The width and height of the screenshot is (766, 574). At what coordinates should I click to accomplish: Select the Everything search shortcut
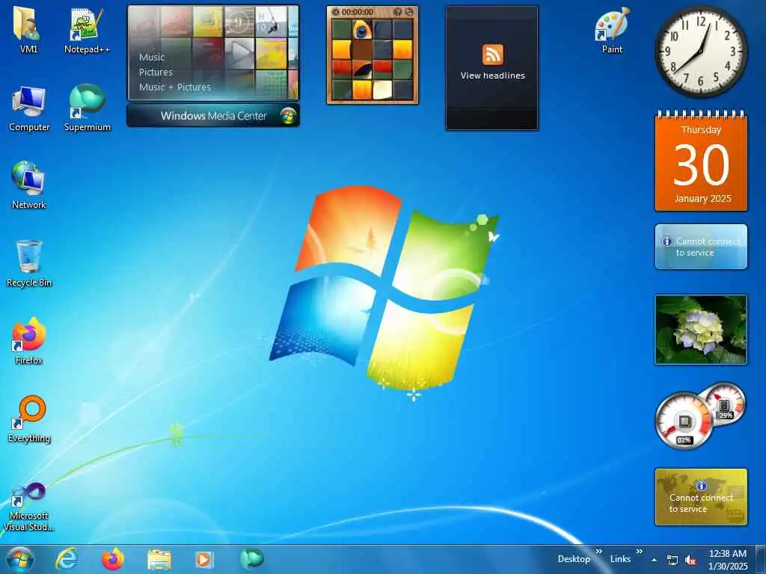29,419
